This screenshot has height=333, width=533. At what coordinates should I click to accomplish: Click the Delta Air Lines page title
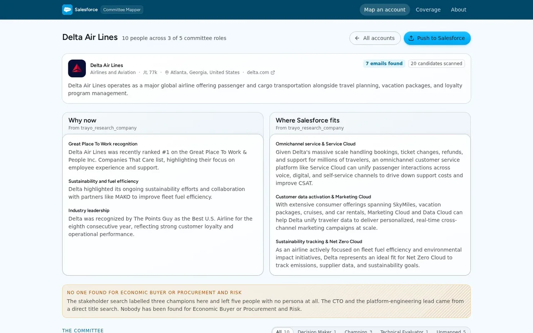pos(90,37)
